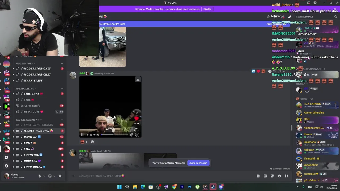Open the help icon in Discord title bar

click(315, 3)
